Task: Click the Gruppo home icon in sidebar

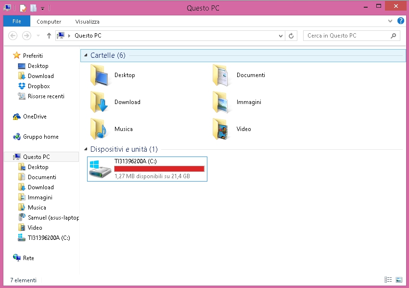Action: click(x=17, y=137)
